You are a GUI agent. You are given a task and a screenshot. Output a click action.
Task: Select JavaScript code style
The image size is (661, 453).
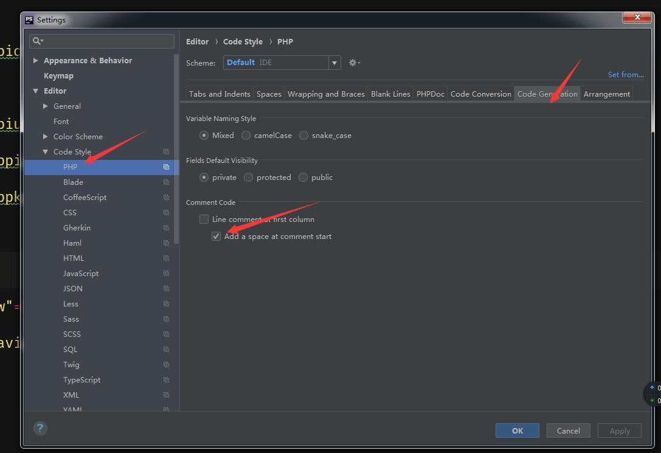tap(81, 274)
